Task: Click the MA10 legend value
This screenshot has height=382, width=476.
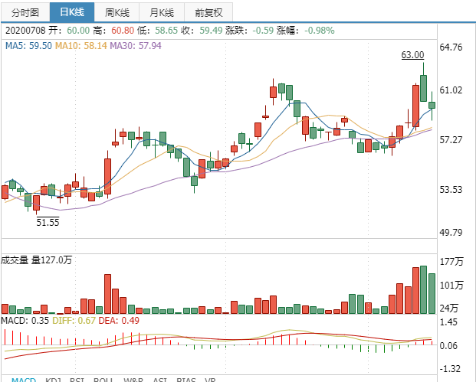Action: click(82, 46)
